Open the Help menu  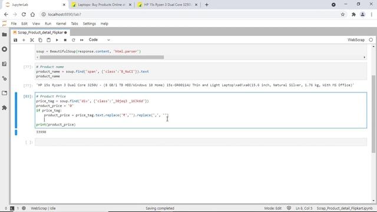pyautogui.click(x=104, y=24)
